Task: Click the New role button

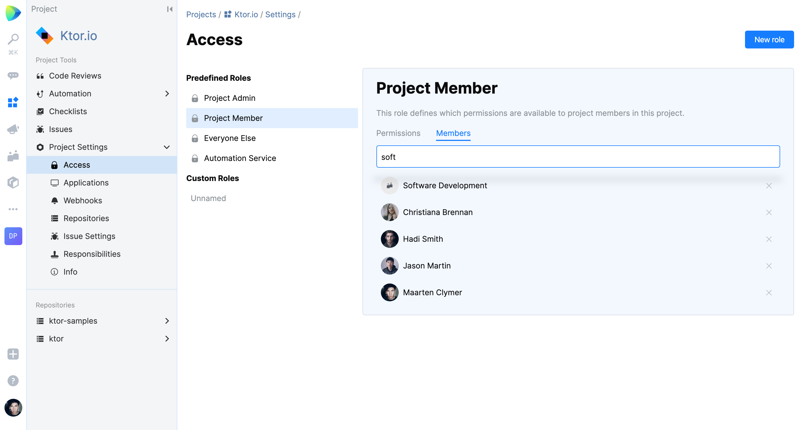Action: (769, 40)
